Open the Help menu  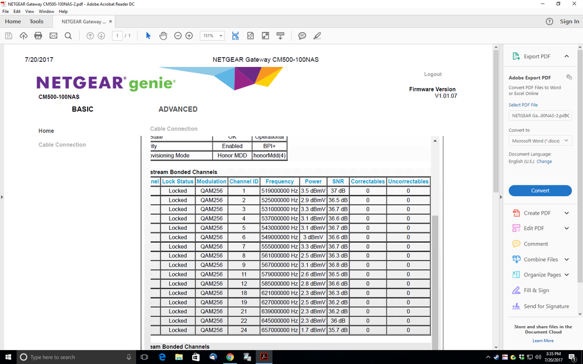[63, 12]
